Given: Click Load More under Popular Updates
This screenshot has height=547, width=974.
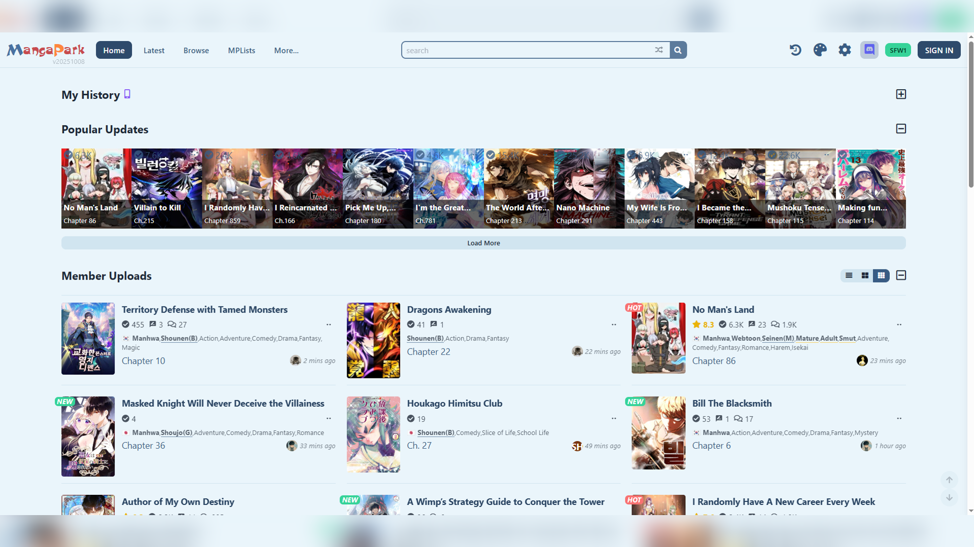Looking at the screenshot, I should (483, 243).
